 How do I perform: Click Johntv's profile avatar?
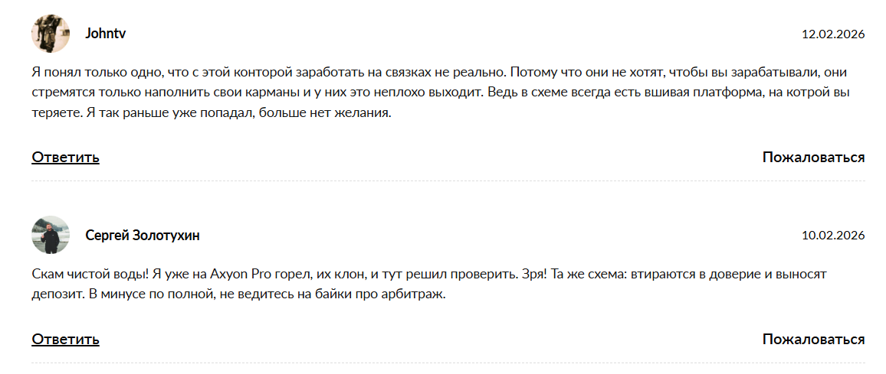(x=50, y=34)
